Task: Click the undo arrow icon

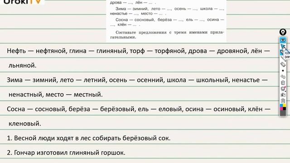Action: [283, 77]
